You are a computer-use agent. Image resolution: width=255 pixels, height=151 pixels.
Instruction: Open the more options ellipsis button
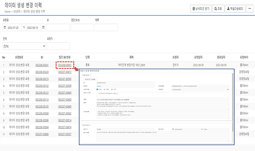[x=250, y=9]
